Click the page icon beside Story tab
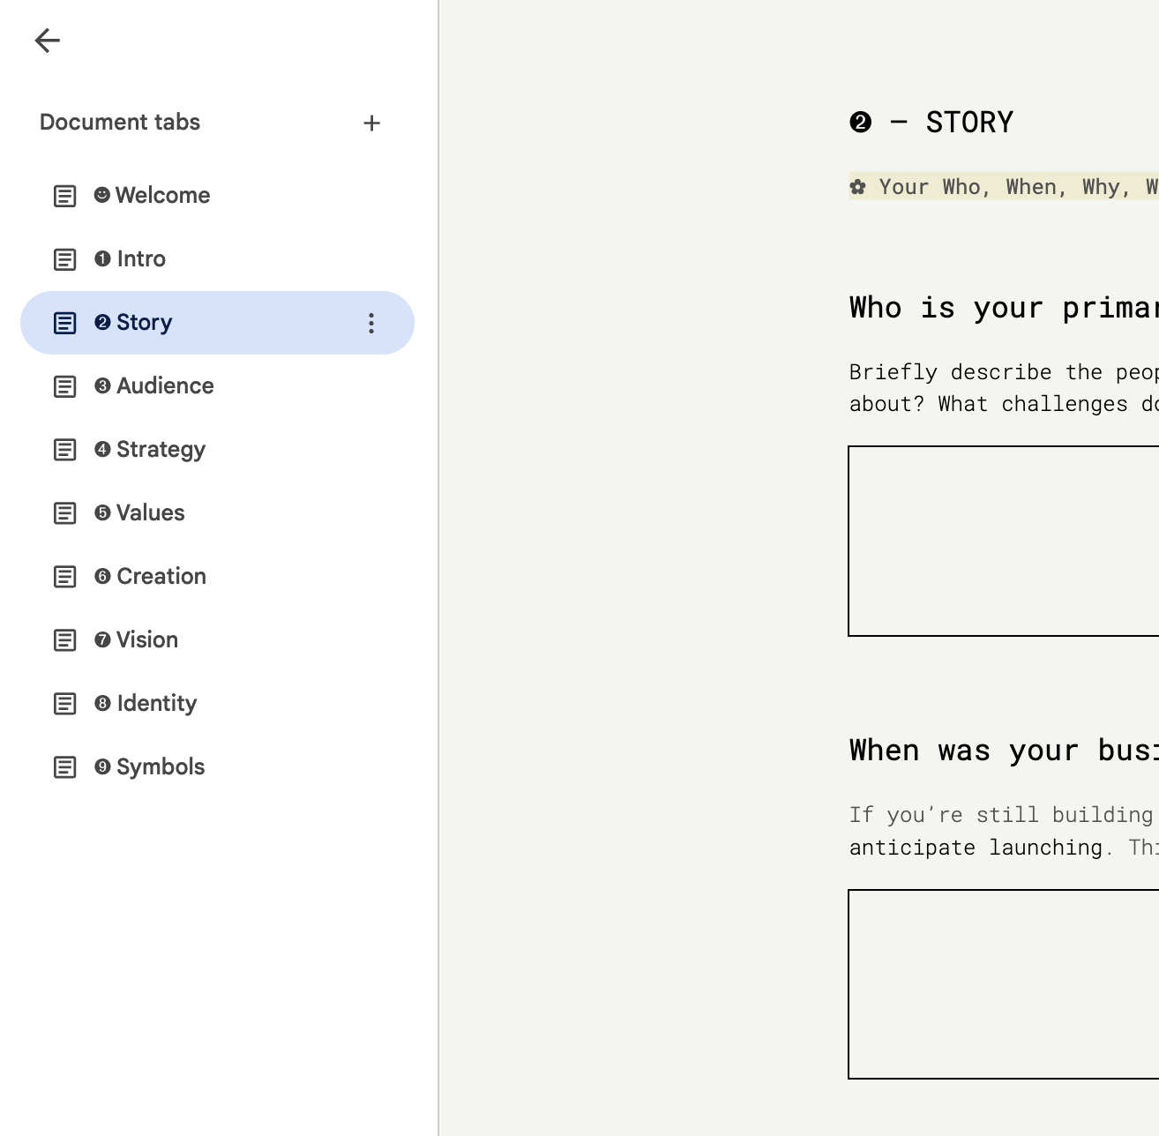1159x1136 pixels. (64, 323)
